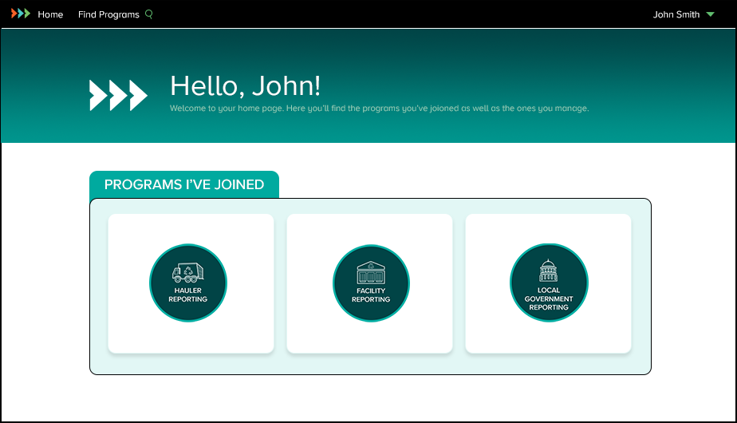This screenshot has width=737, height=423.
Task: Open the Facility Reporting program icon
Action: (371, 283)
